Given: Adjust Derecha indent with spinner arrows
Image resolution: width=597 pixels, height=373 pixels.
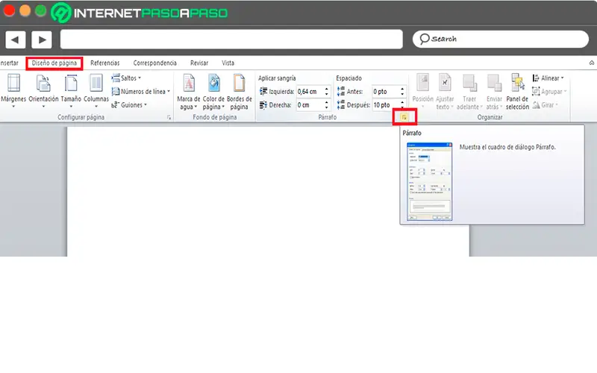Looking at the screenshot, I should pyautogui.click(x=326, y=104).
